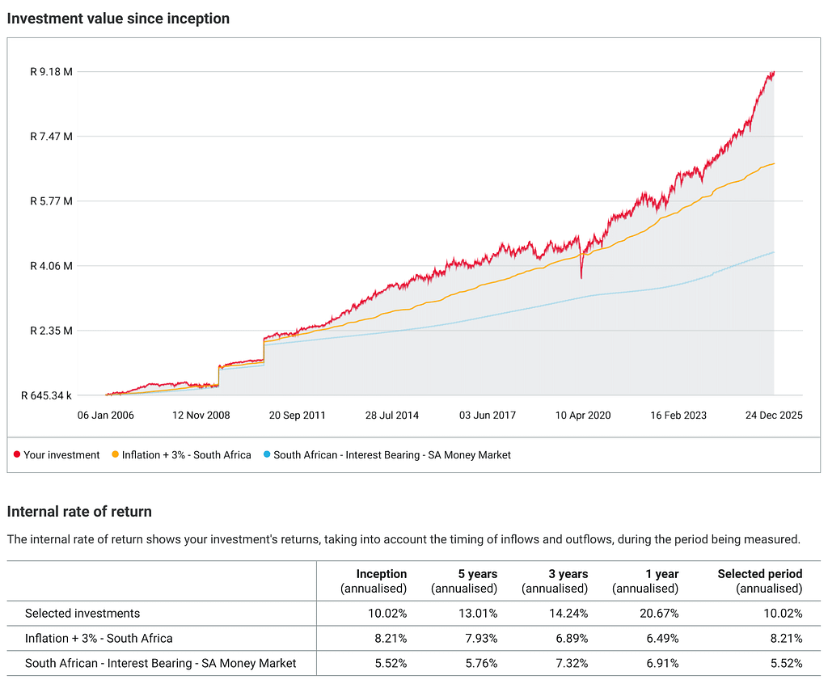
Task: Select the Selected period (annualised) column header
Action: click(760, 581)
